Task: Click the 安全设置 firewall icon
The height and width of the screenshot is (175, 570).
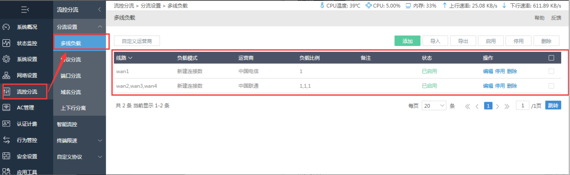Action: (x=6, y=156)
